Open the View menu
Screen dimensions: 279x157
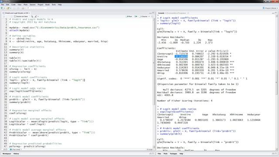pos(19,5)
